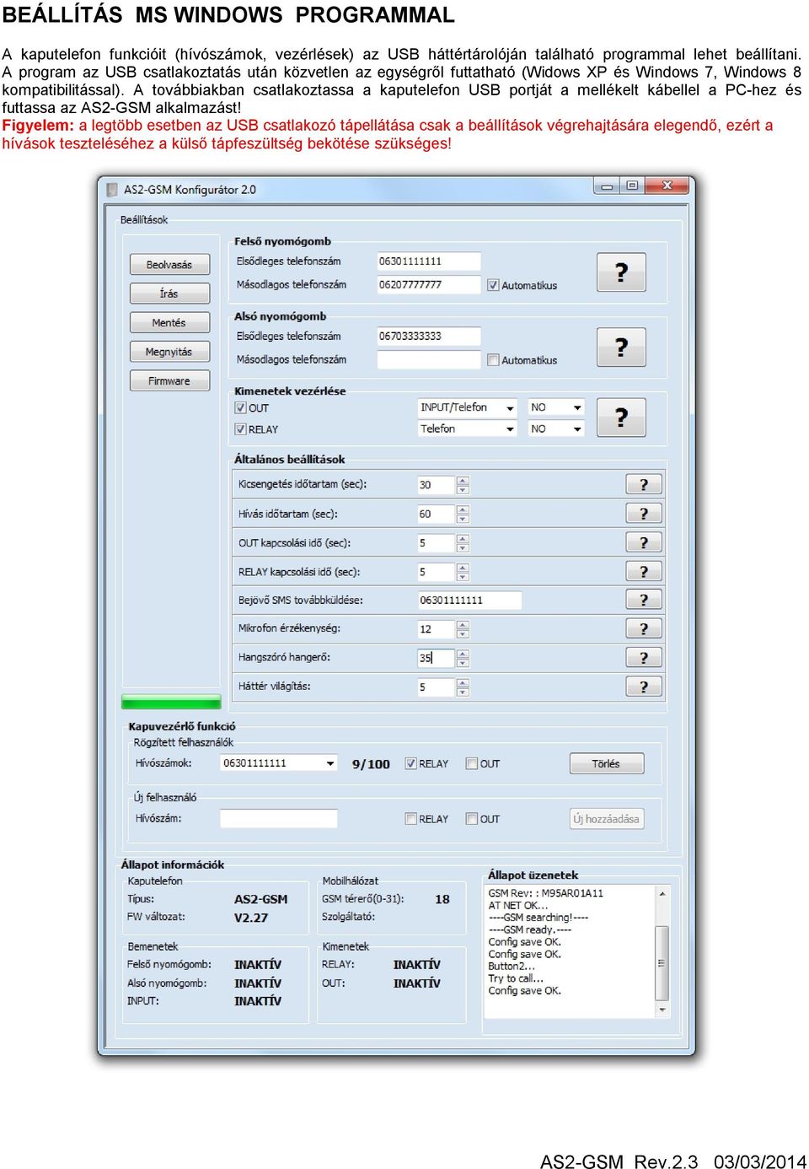Click the RELAY kapcsolási idő spinner arrows
This screenshot has width=809, height=1169.
click(x=463, y=572)
